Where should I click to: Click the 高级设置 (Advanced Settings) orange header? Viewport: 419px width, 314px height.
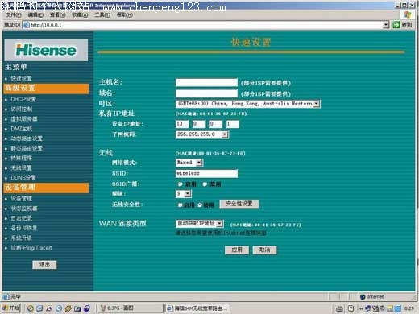[x=46, y=89]
